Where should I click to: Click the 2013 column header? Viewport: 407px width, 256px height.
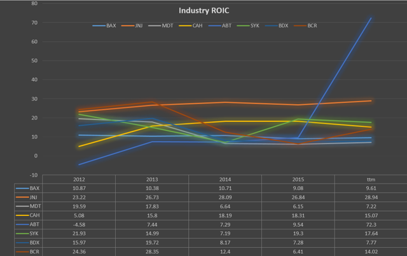pyautogui.click(x=152, y=180)
